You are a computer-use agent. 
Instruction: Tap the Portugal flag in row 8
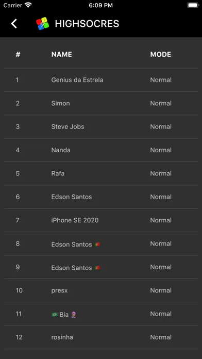point(97,244)
